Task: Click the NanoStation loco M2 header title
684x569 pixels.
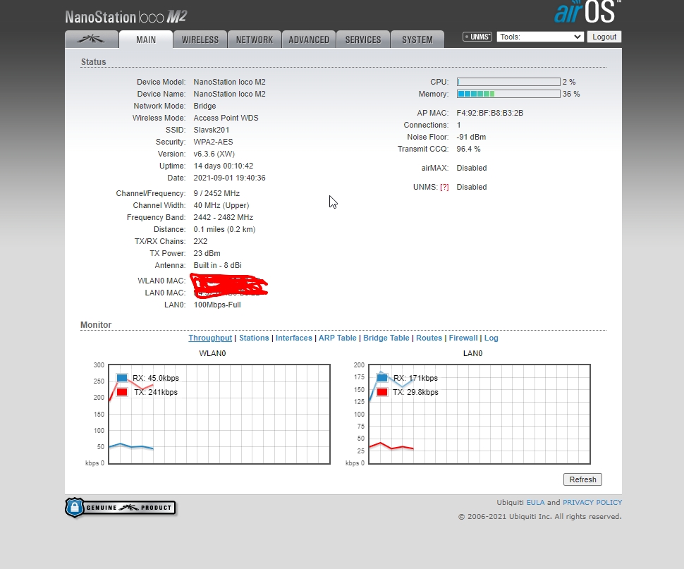Action: point(126,17)
